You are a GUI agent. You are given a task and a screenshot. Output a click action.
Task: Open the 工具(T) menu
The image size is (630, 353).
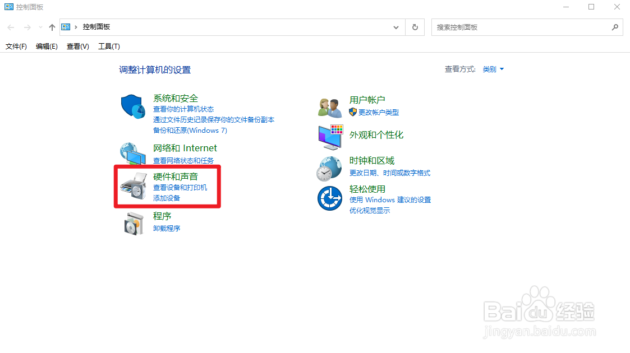(109, 47)
